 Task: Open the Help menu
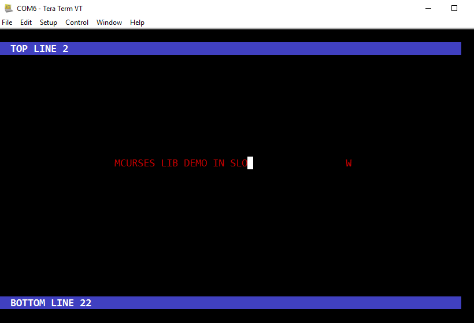click(137, 23)
